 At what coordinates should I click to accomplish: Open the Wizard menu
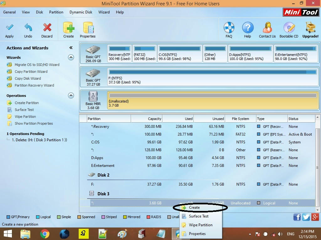104,12
